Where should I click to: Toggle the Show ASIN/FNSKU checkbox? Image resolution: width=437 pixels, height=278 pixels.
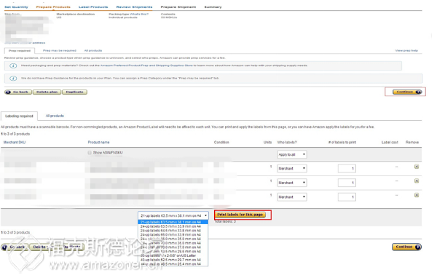click(90, 153)
